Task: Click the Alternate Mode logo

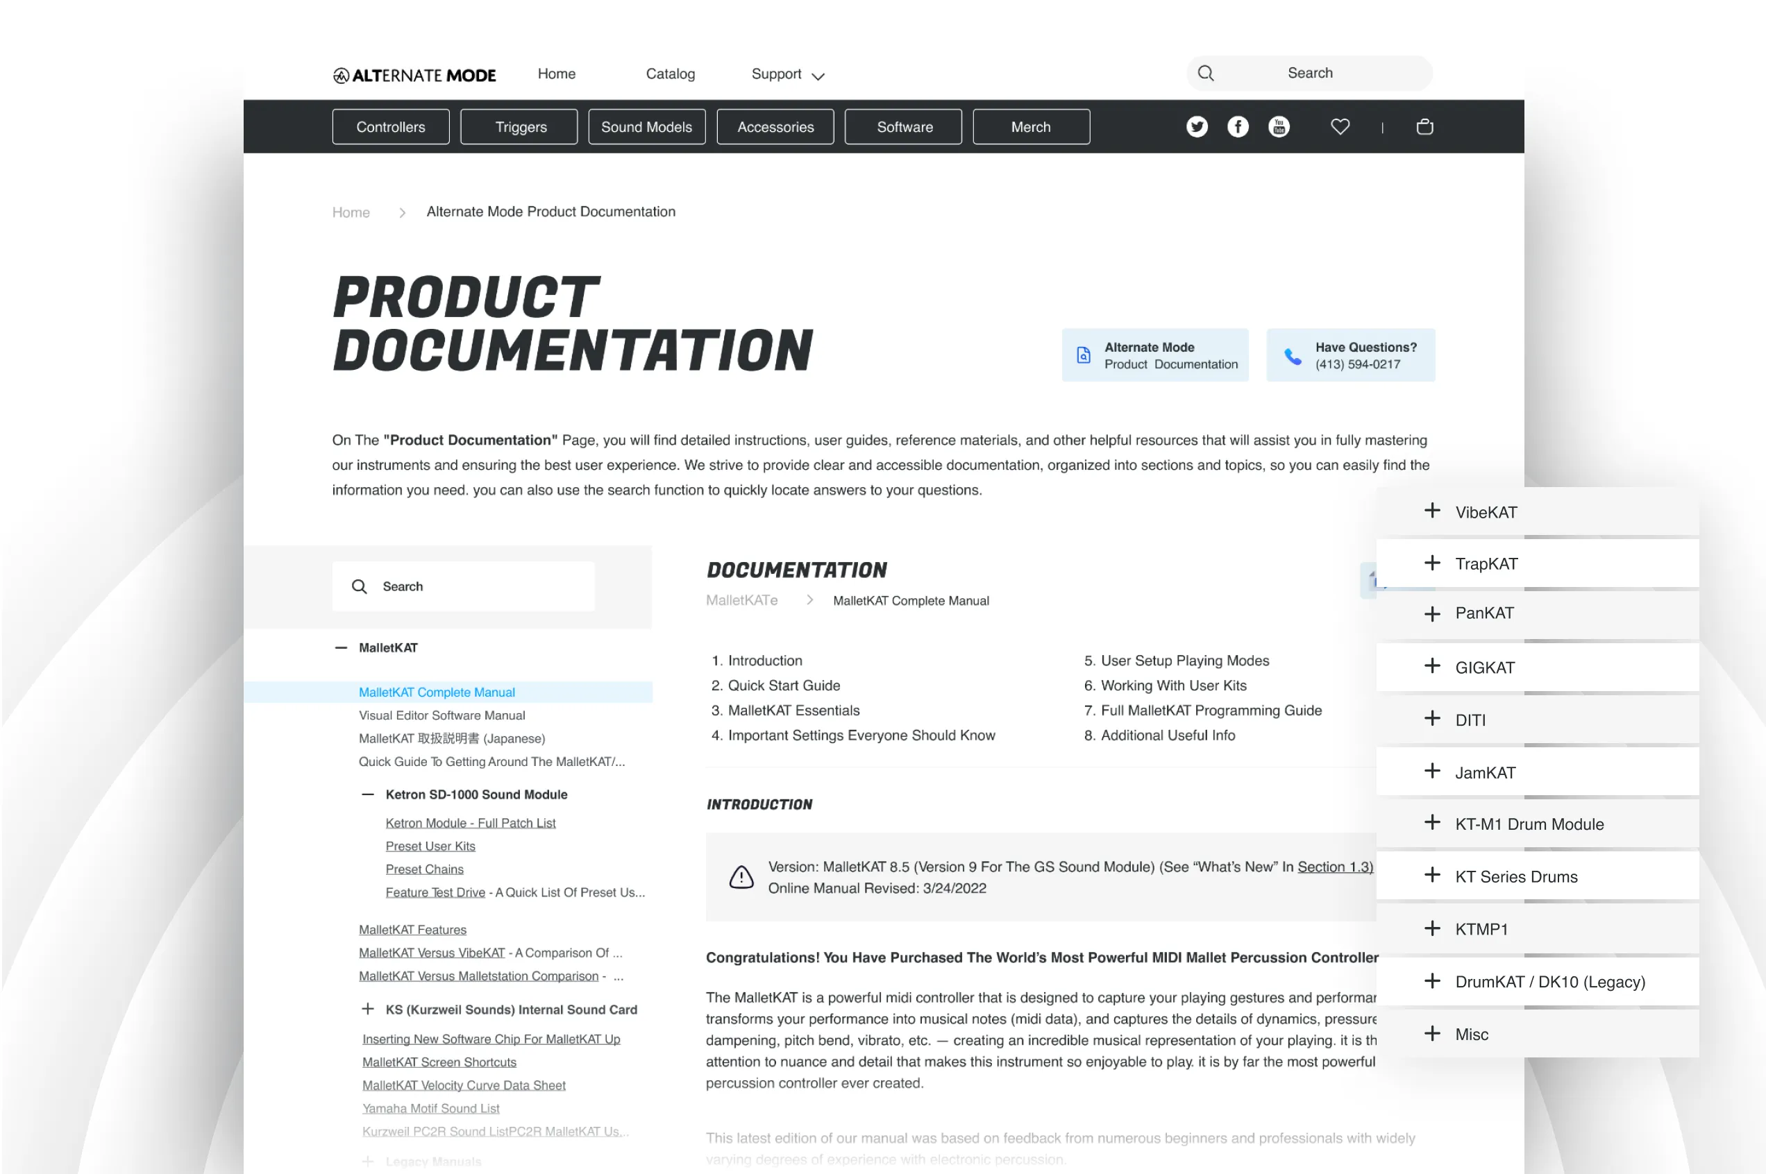Action: [414, 75]
